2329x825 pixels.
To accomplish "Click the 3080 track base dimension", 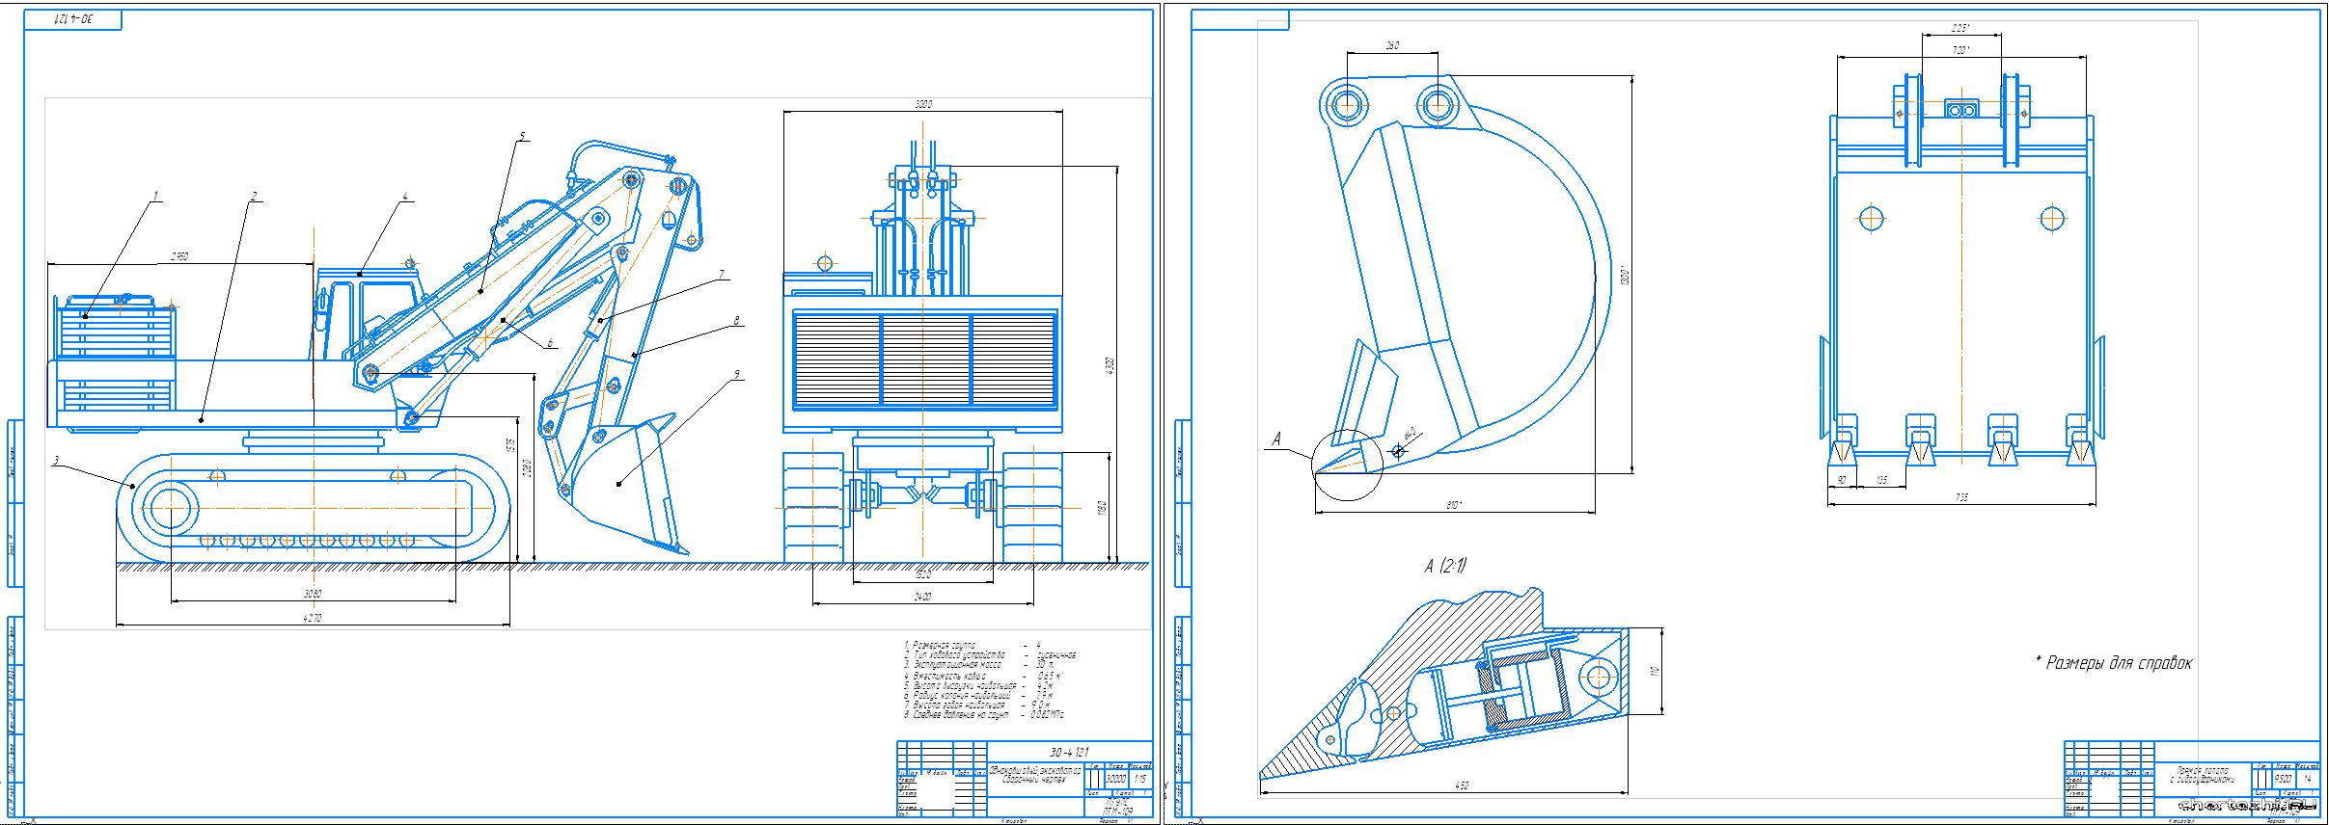I will (313, 593).
